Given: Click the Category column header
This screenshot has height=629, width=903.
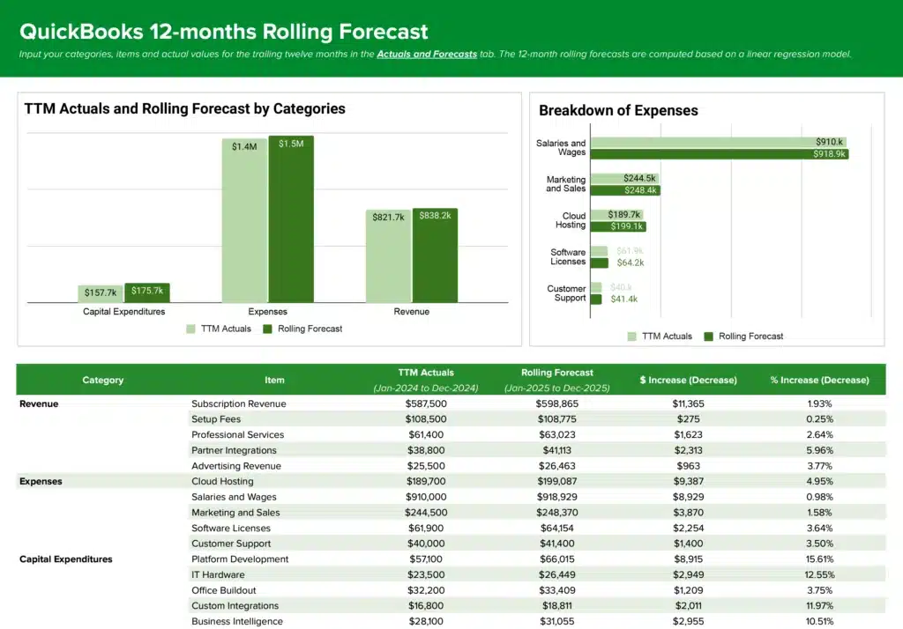Looking at the screenshot, I should coord(102,380).
